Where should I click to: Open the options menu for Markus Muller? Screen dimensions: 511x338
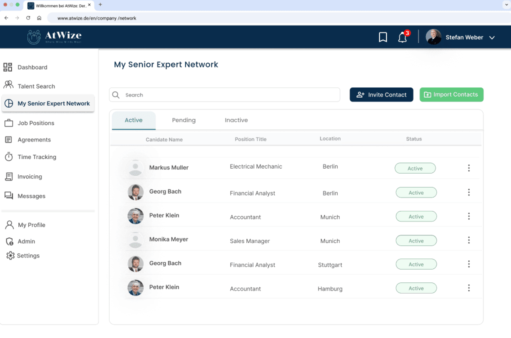pyautogui.click(x=469, y=168)
